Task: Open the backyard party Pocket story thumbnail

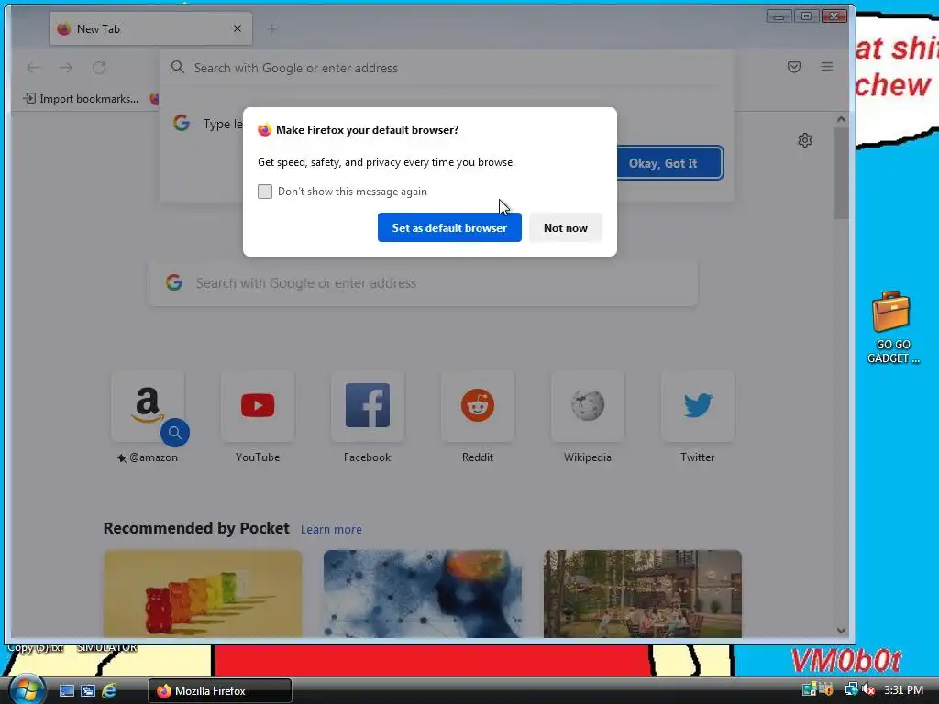Action: pyautogui.click(x=643, y=594)
